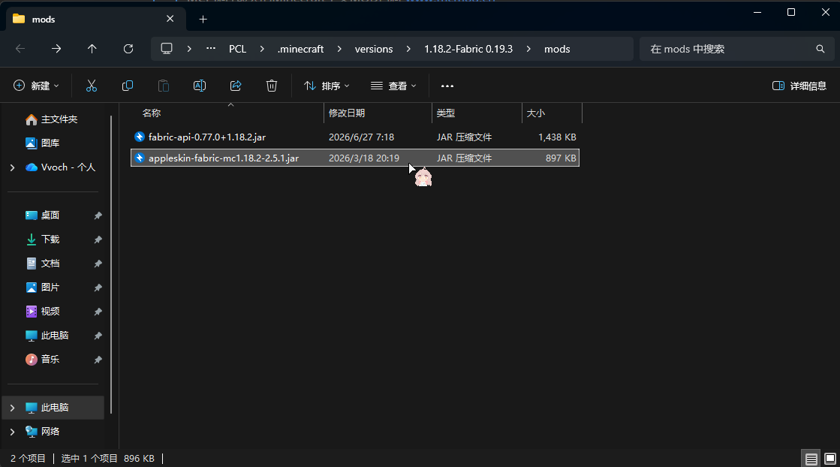The width and height of the screenshot is (840, 467).
Task: Unpin 桌面 from quick access
Action: tap(98, 215)
